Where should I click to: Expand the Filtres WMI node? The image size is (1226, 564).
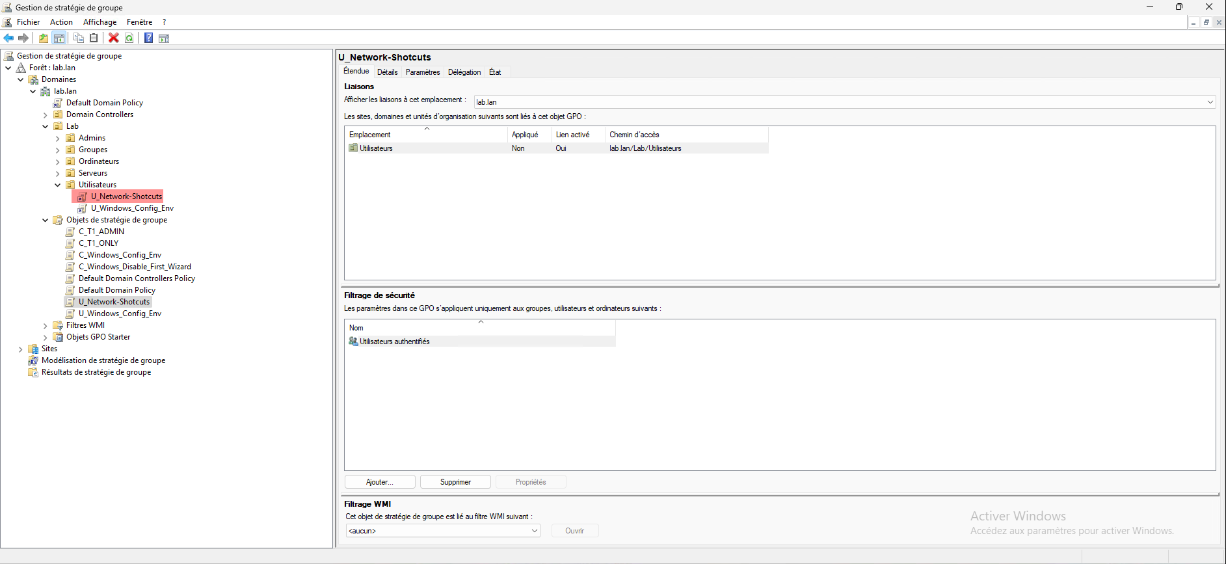(x=46, y=325)
